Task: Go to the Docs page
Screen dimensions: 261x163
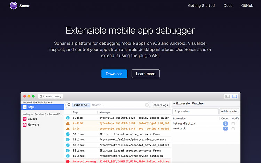Action: (x=228, y=6)
